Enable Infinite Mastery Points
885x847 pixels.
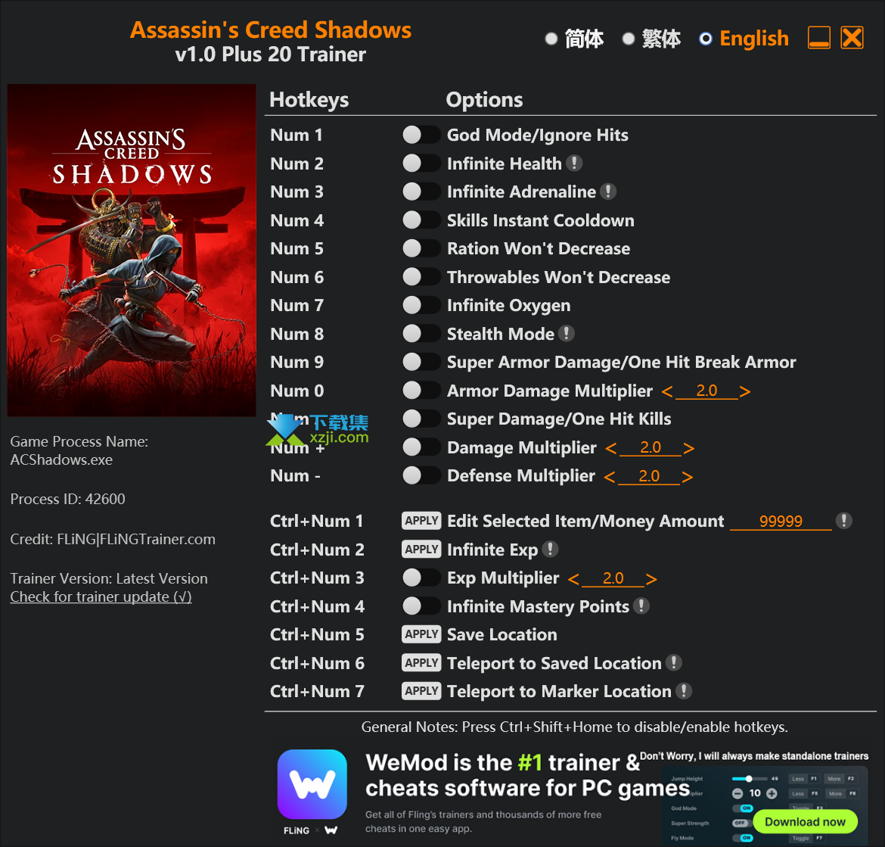tap(421, 606)
